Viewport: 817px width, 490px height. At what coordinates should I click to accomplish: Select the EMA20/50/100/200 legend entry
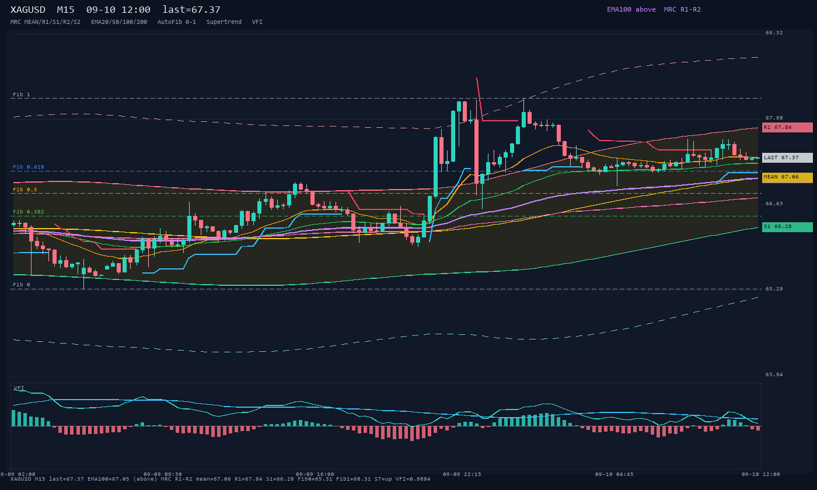coord(119,22)
